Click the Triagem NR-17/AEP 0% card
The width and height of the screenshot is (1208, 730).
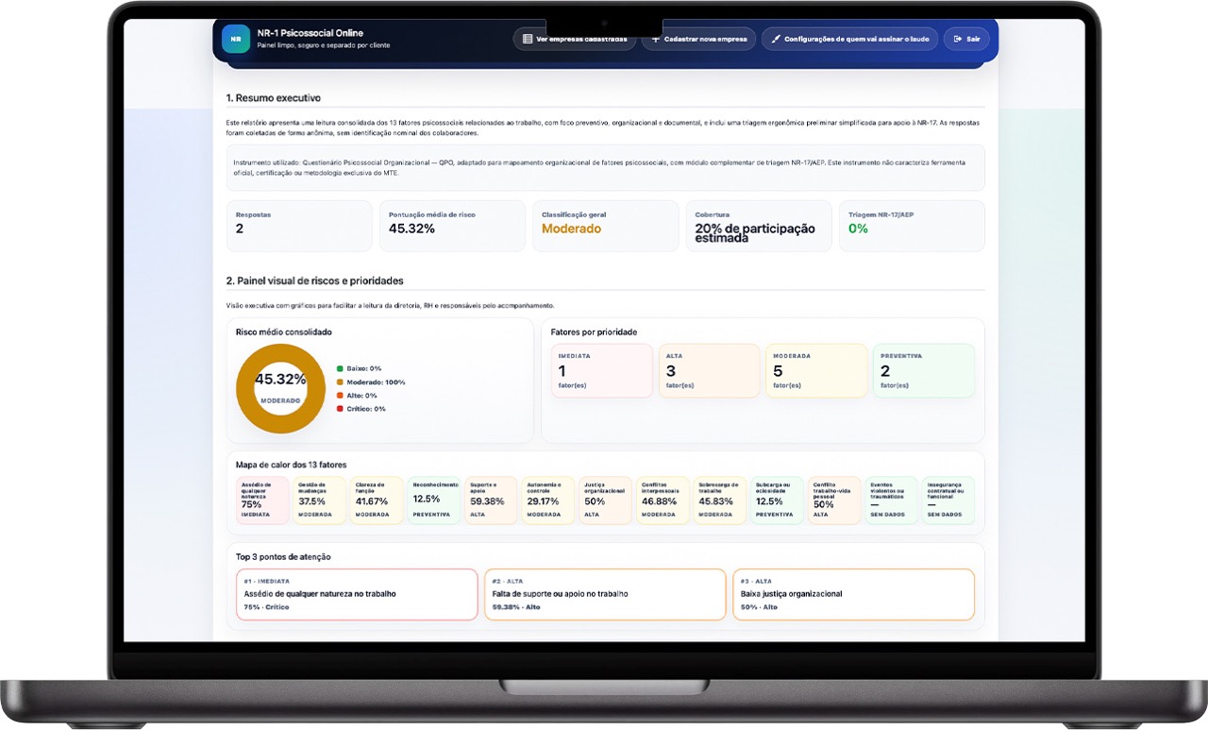[x=912, y=226]
